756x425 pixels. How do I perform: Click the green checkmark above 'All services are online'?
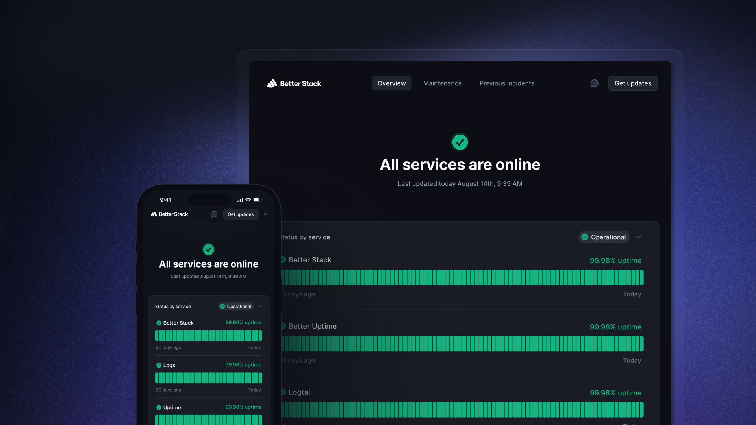(x=460, y=142)
